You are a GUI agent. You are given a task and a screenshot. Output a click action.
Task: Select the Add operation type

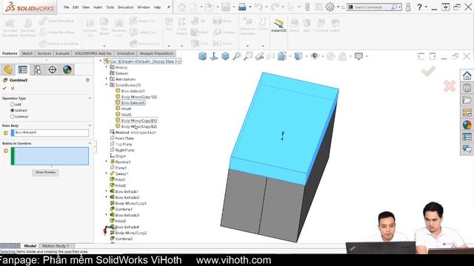click(13, 104)
